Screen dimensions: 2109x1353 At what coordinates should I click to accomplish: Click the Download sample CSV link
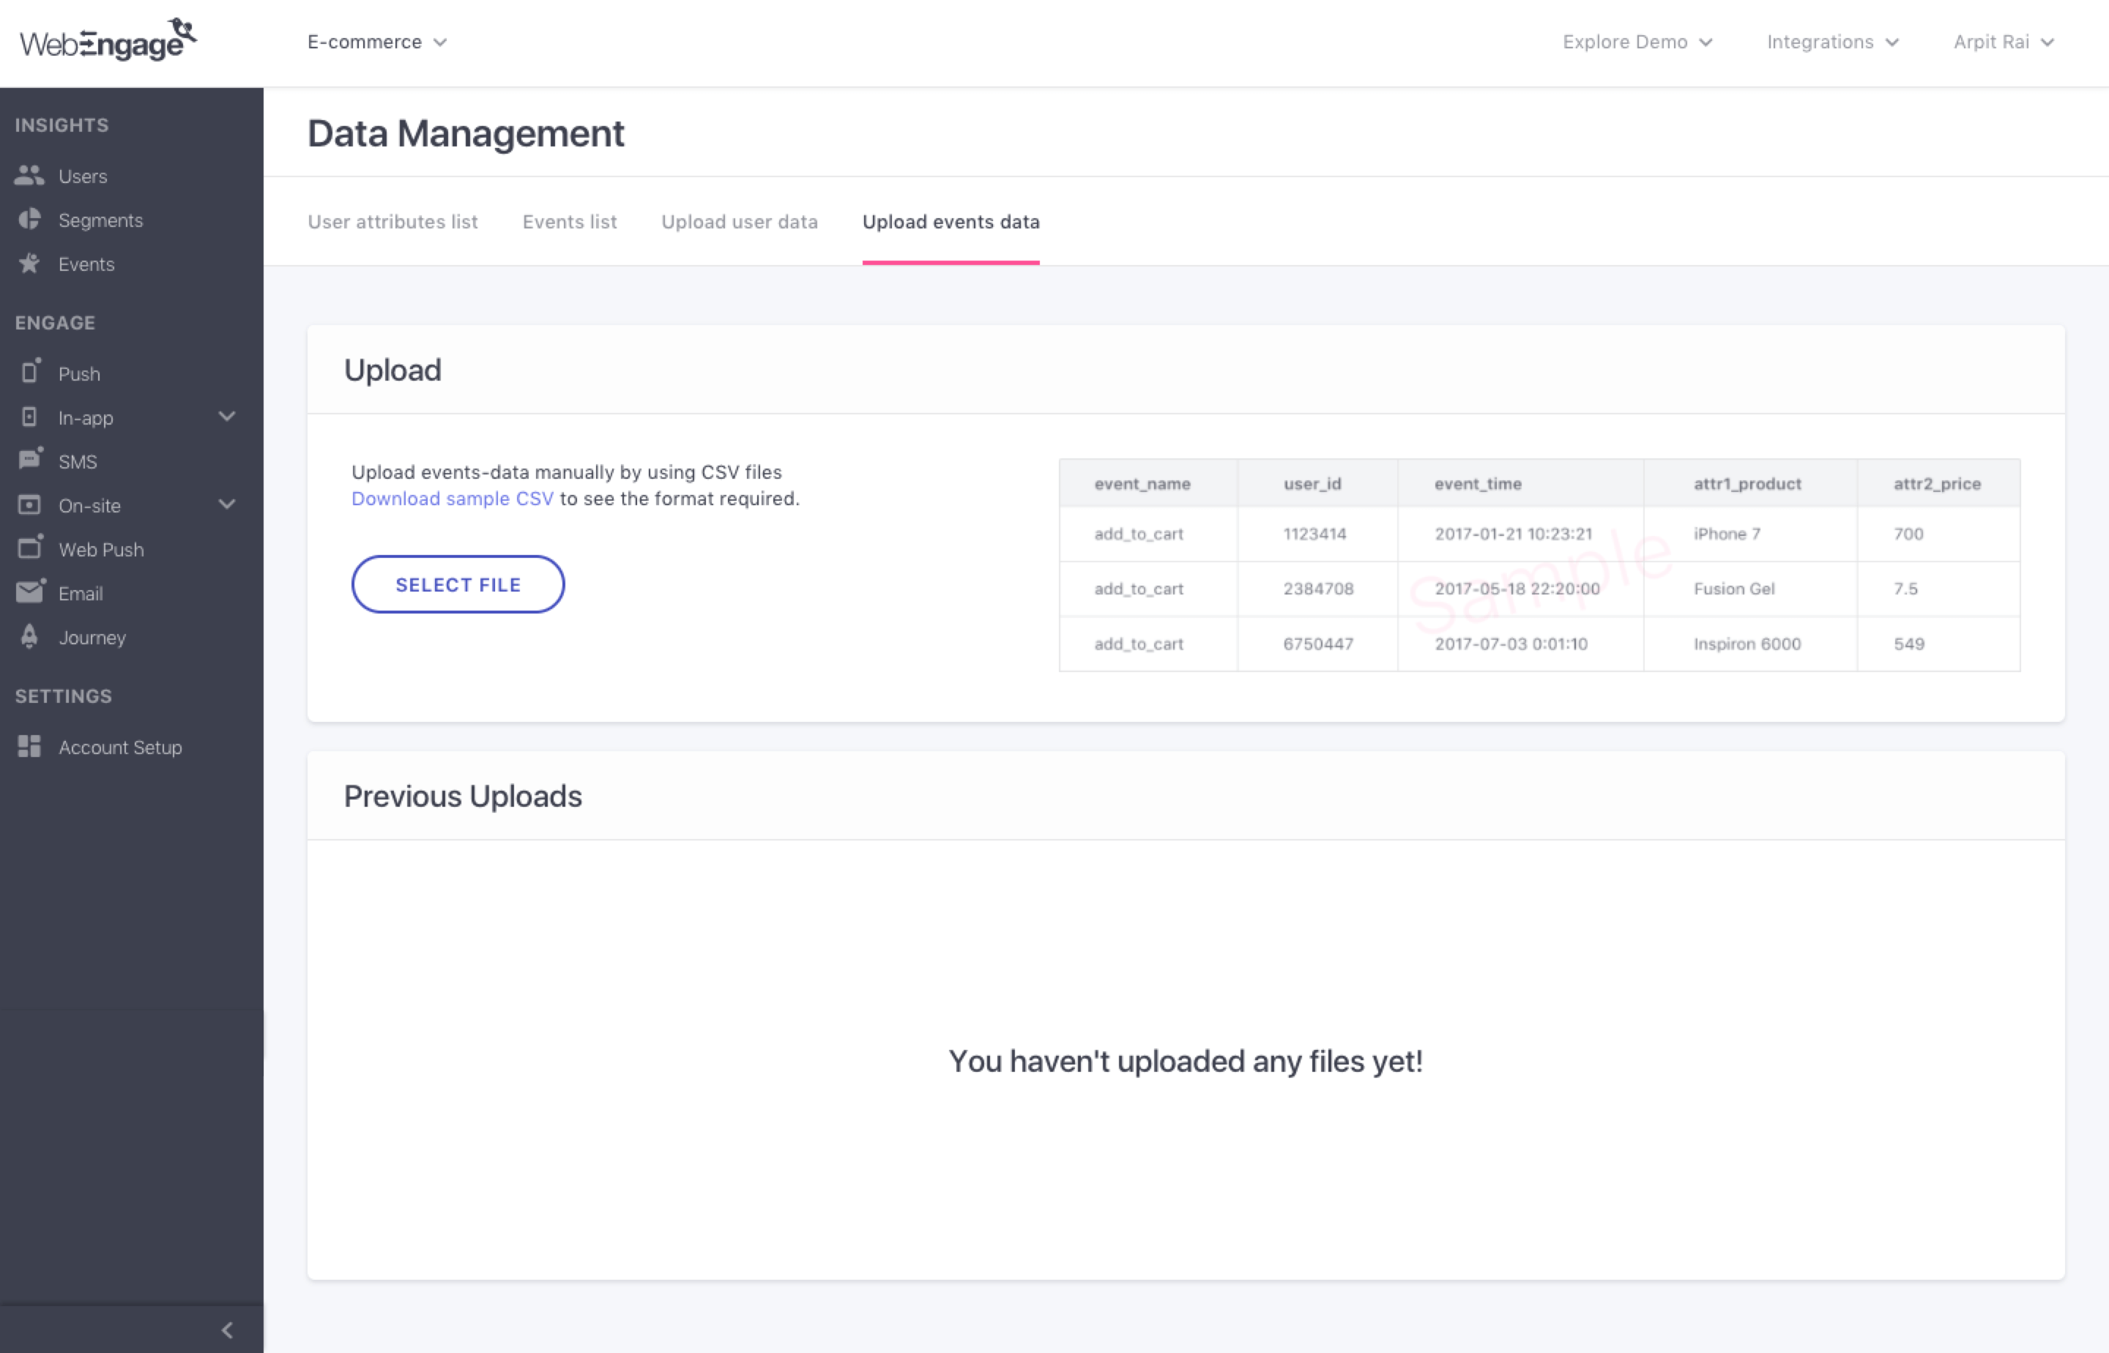(452, 499)
